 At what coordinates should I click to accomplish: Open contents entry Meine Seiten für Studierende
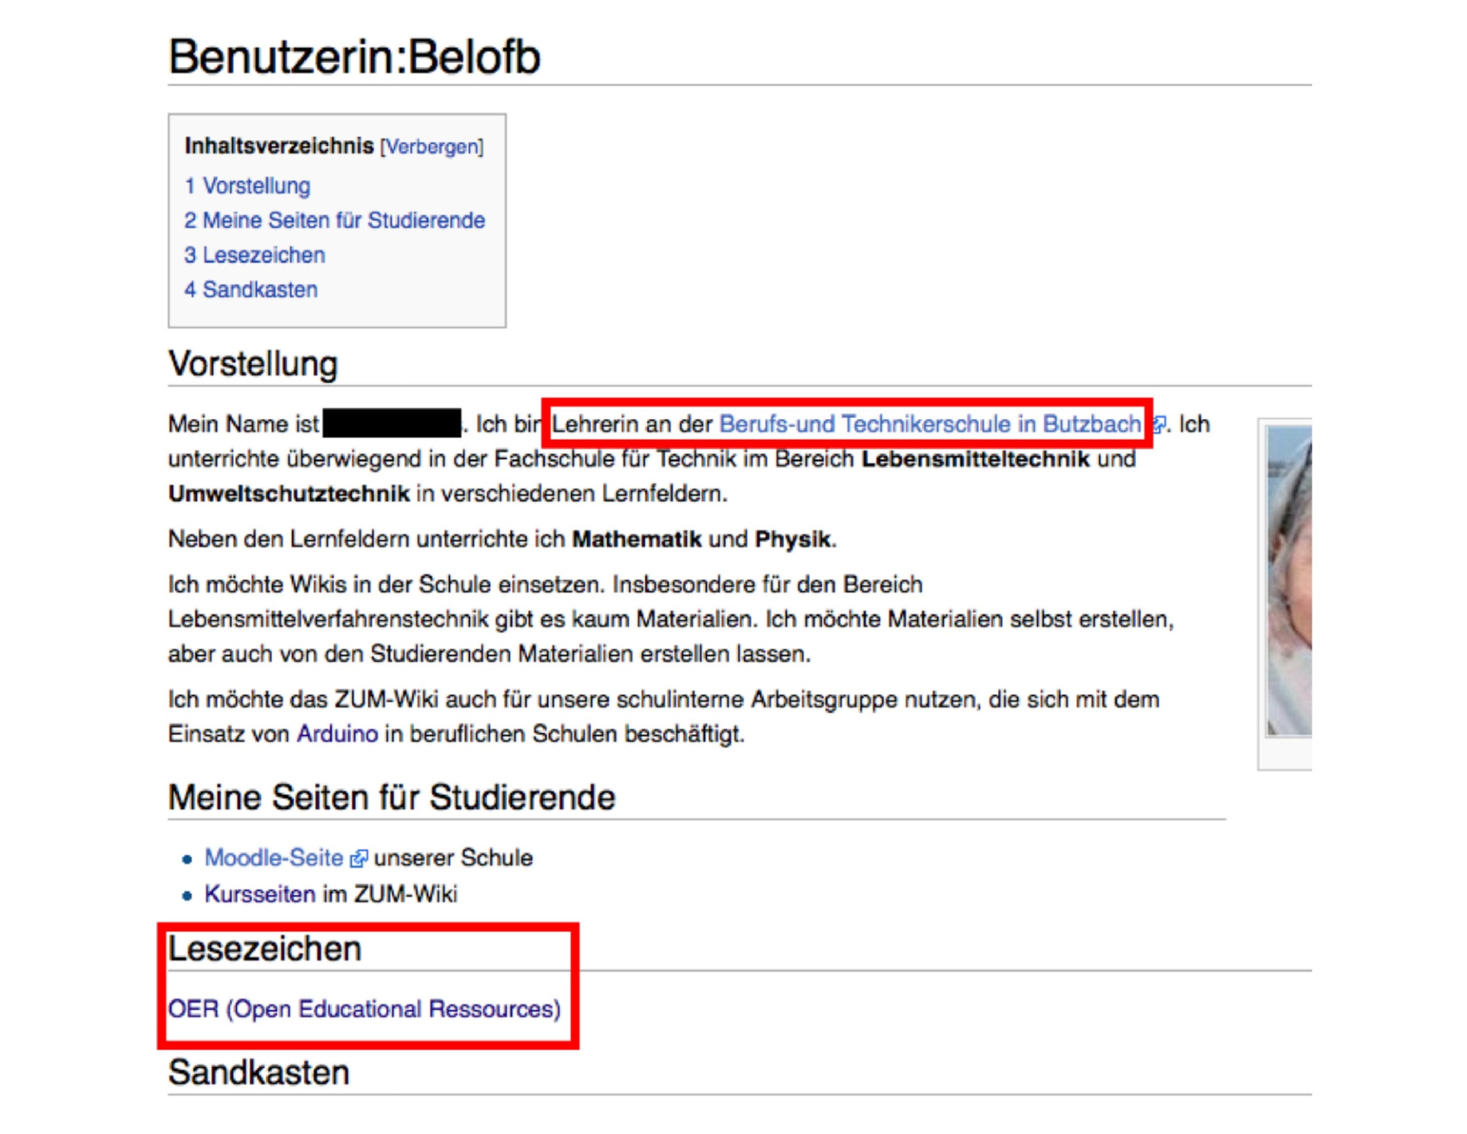[x=335, y=221]
